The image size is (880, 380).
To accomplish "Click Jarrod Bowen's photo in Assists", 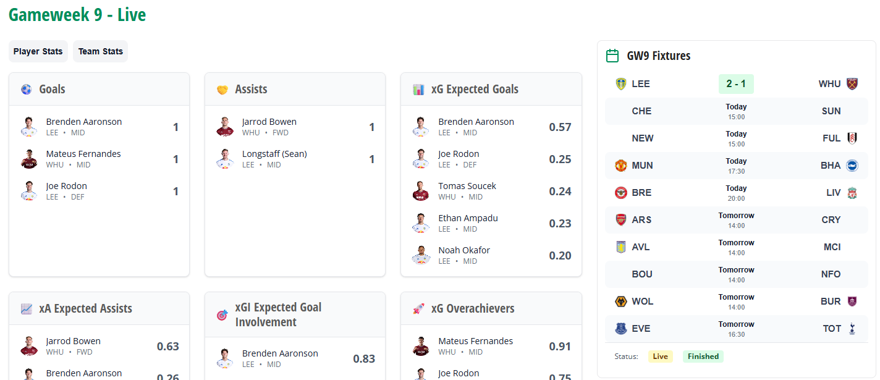I will pos(224,127).
